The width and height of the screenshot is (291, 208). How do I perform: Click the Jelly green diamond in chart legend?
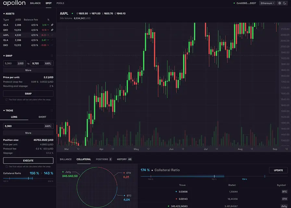[63, 172]
